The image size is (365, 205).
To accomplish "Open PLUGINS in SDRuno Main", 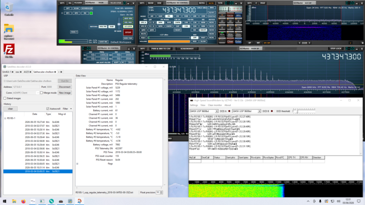I will [78, 3].
